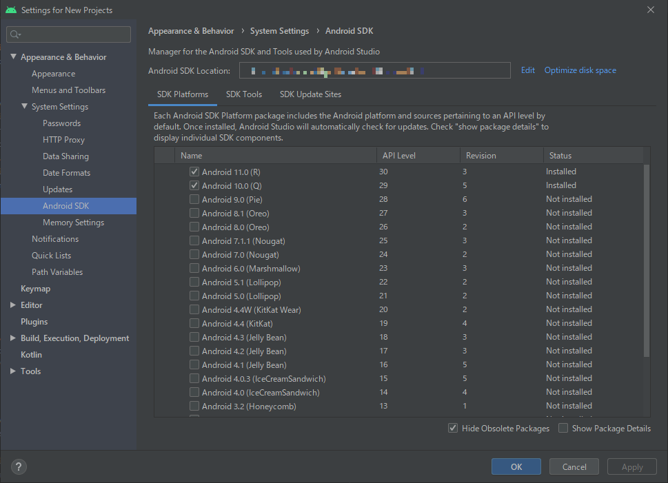This screenshot has width=668, height=483.
Task: Check Android 9.0 (Pie) platform
Action: click(194, 199)
